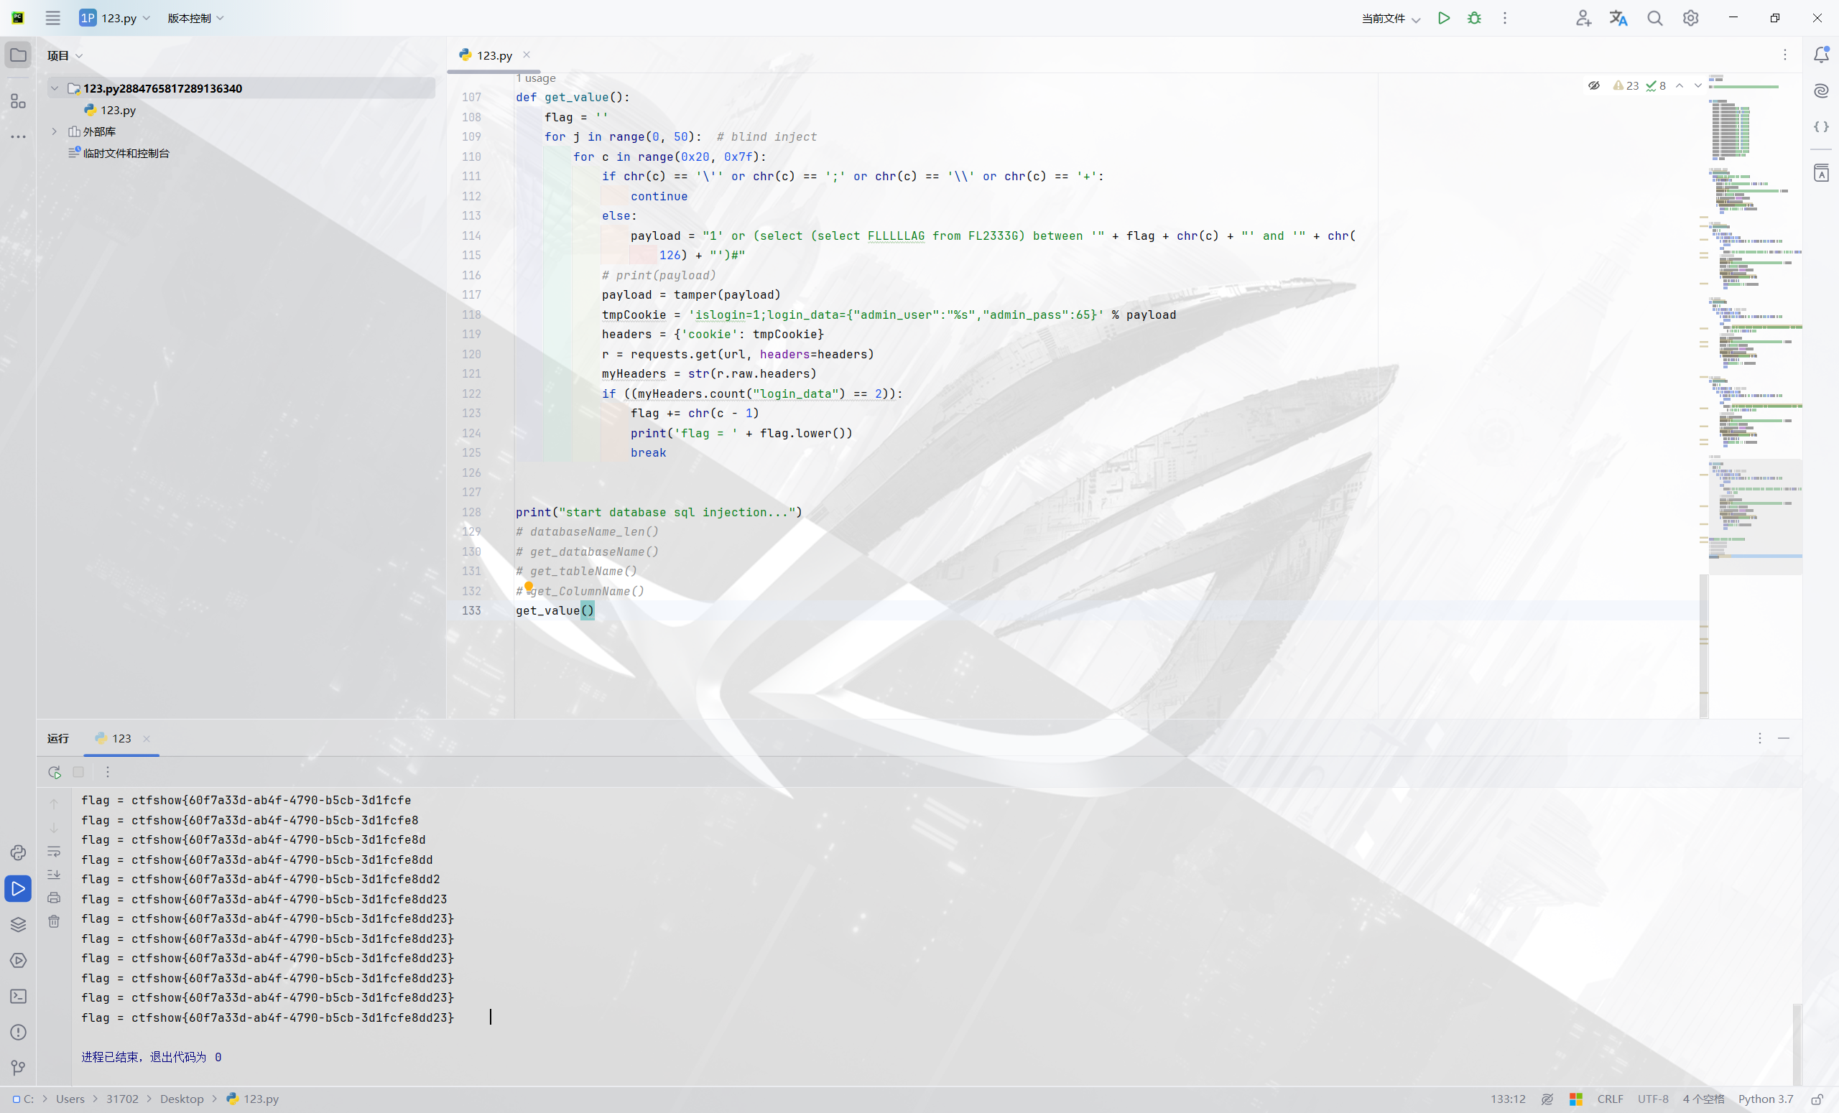1839x1113 pixels.
Task: Rerun the 123 script
Action: 55,772
